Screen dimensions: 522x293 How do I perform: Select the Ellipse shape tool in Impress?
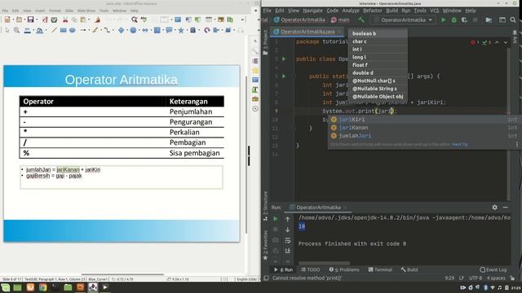point(73,31)
